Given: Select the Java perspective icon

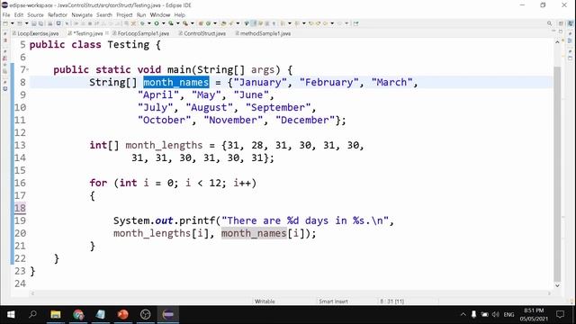Looking at the screenshot, I should tap(571, 23).
